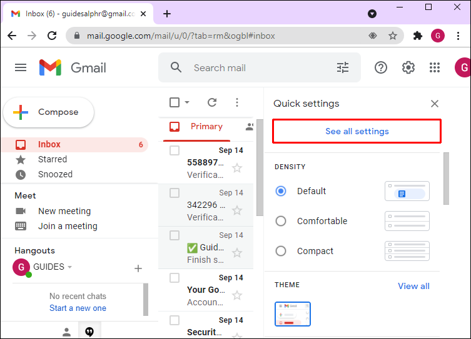Star the 342296 email
This screenshot has width=471, height=339.
coord(237,210)
